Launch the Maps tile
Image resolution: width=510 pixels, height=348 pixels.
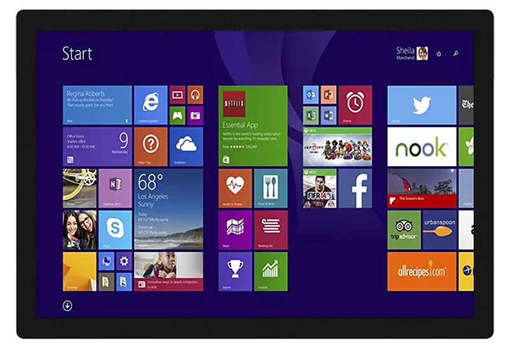pyautogui.click(x=235, y=229)
